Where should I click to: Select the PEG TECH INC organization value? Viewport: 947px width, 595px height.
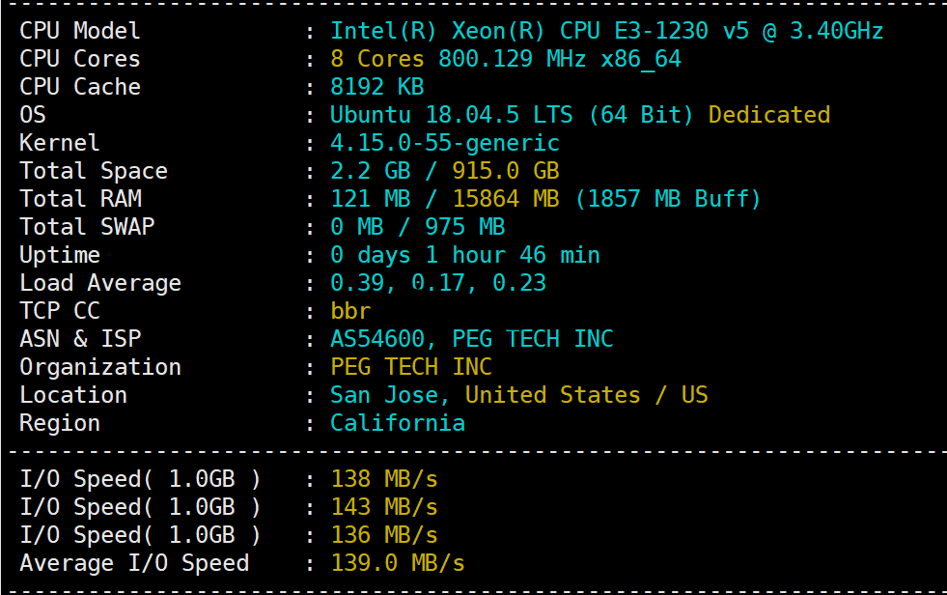[x=410, y=367]
